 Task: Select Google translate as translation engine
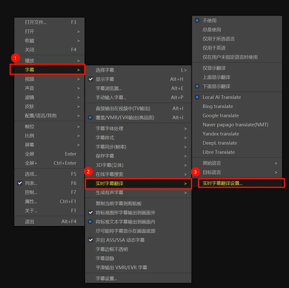tap(221, 115)
